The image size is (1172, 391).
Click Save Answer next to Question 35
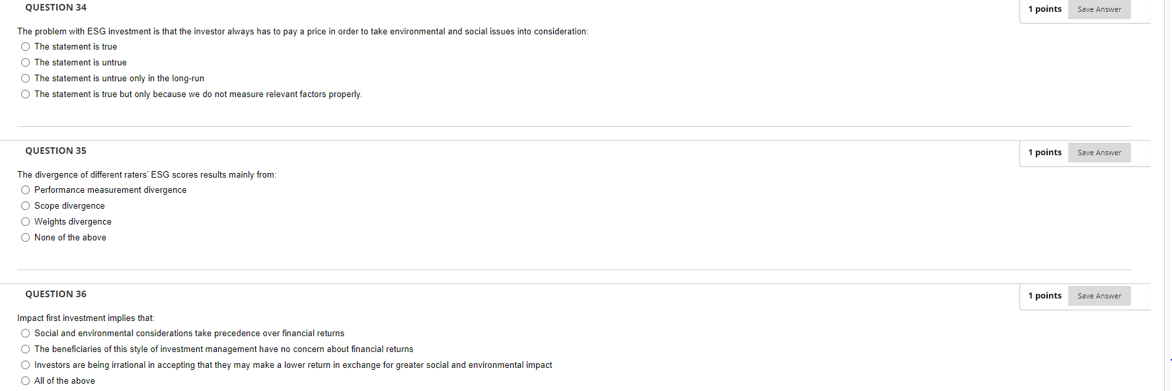(x=1099, y=152)
